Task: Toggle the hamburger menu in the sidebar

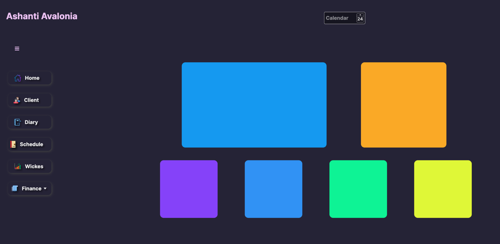Action: [17, 48]
